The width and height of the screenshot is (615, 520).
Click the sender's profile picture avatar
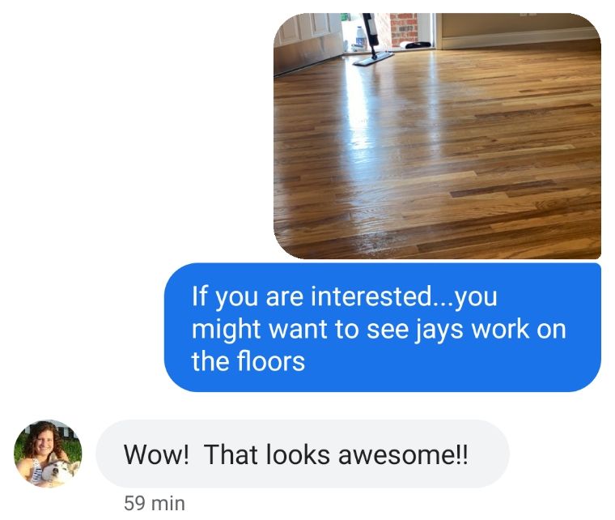[48, 454]
